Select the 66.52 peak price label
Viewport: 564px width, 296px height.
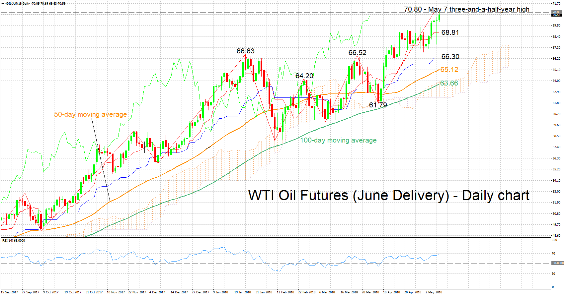point(357,53)
